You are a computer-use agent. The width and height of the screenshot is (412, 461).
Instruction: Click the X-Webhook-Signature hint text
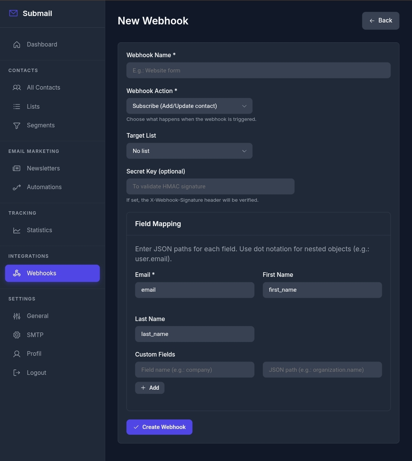coord(192,200)
